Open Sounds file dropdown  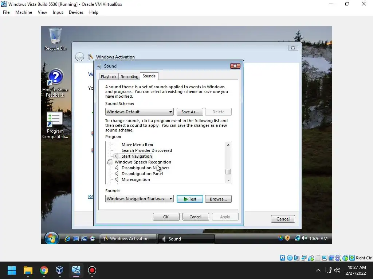click(139, 199)
